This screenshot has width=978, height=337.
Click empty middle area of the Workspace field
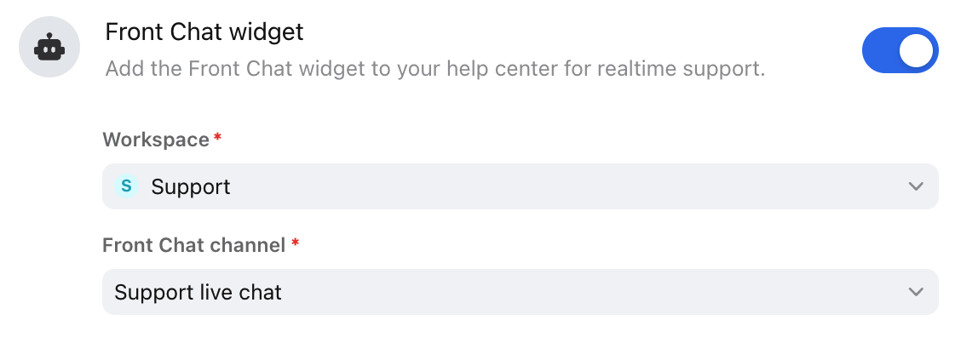(x=561, y=186)
